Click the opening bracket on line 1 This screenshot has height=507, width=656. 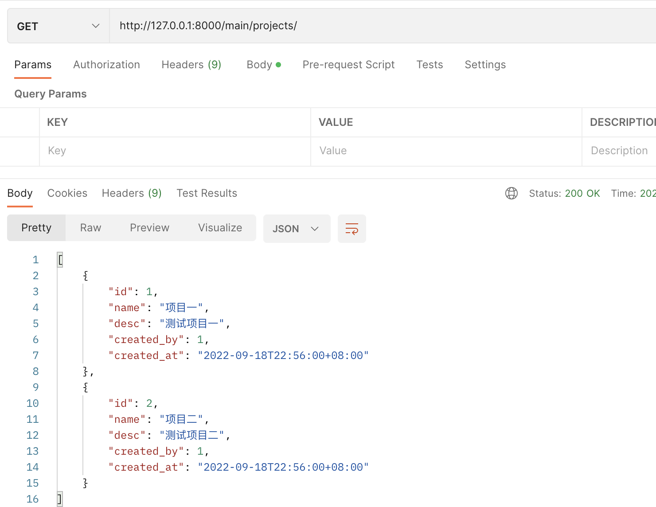click(60, 260)
